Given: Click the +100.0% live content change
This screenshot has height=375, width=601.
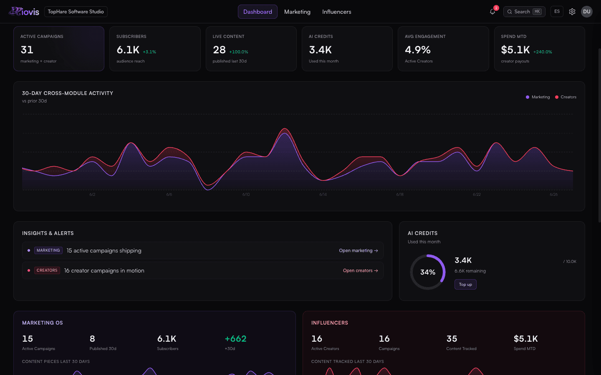Looking at the screenshot, I should (239, 52).
